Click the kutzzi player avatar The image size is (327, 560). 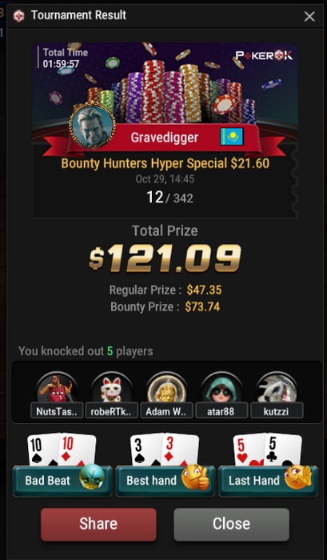pos(277,389)
